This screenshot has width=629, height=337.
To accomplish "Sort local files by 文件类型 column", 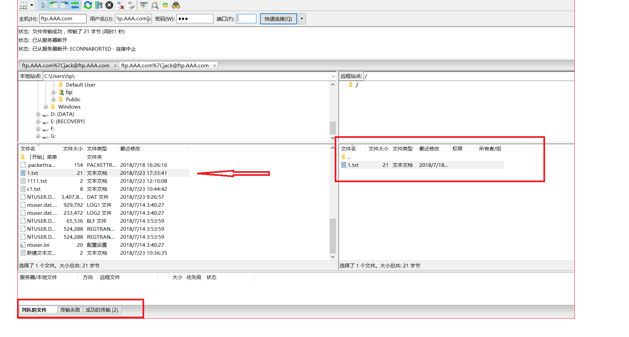I will point(102,149).
